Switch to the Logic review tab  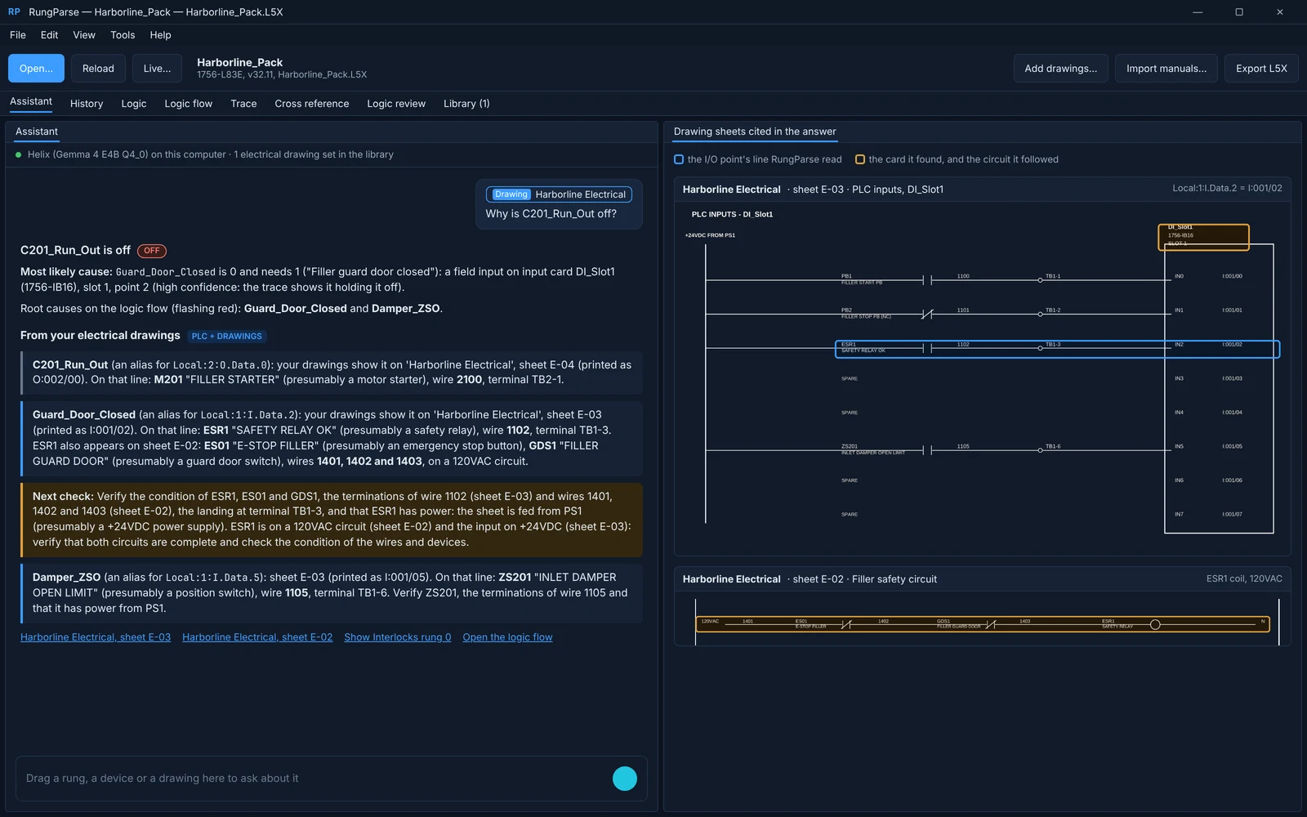pos(396,104)
